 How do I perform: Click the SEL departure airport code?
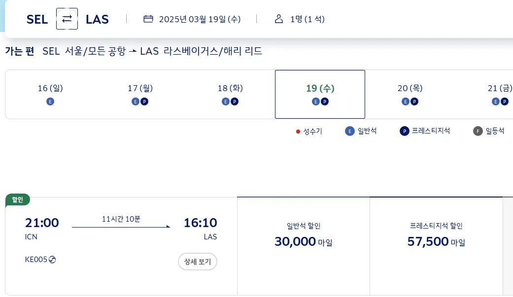[36, 19]
